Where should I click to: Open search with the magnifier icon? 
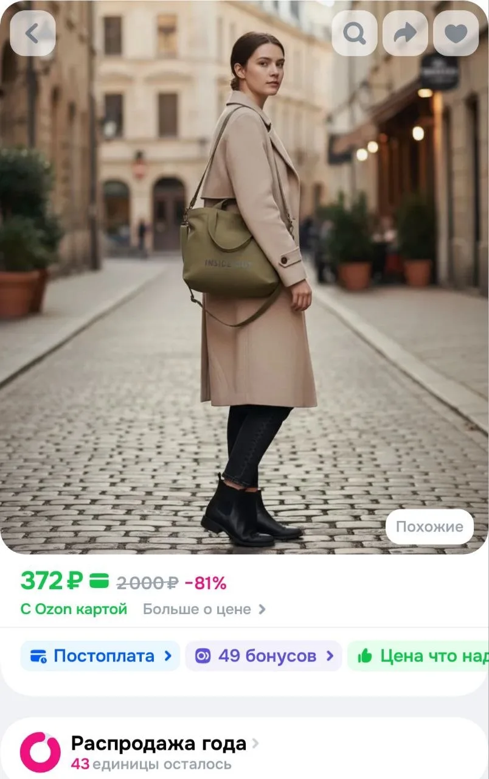pos(355,33)
